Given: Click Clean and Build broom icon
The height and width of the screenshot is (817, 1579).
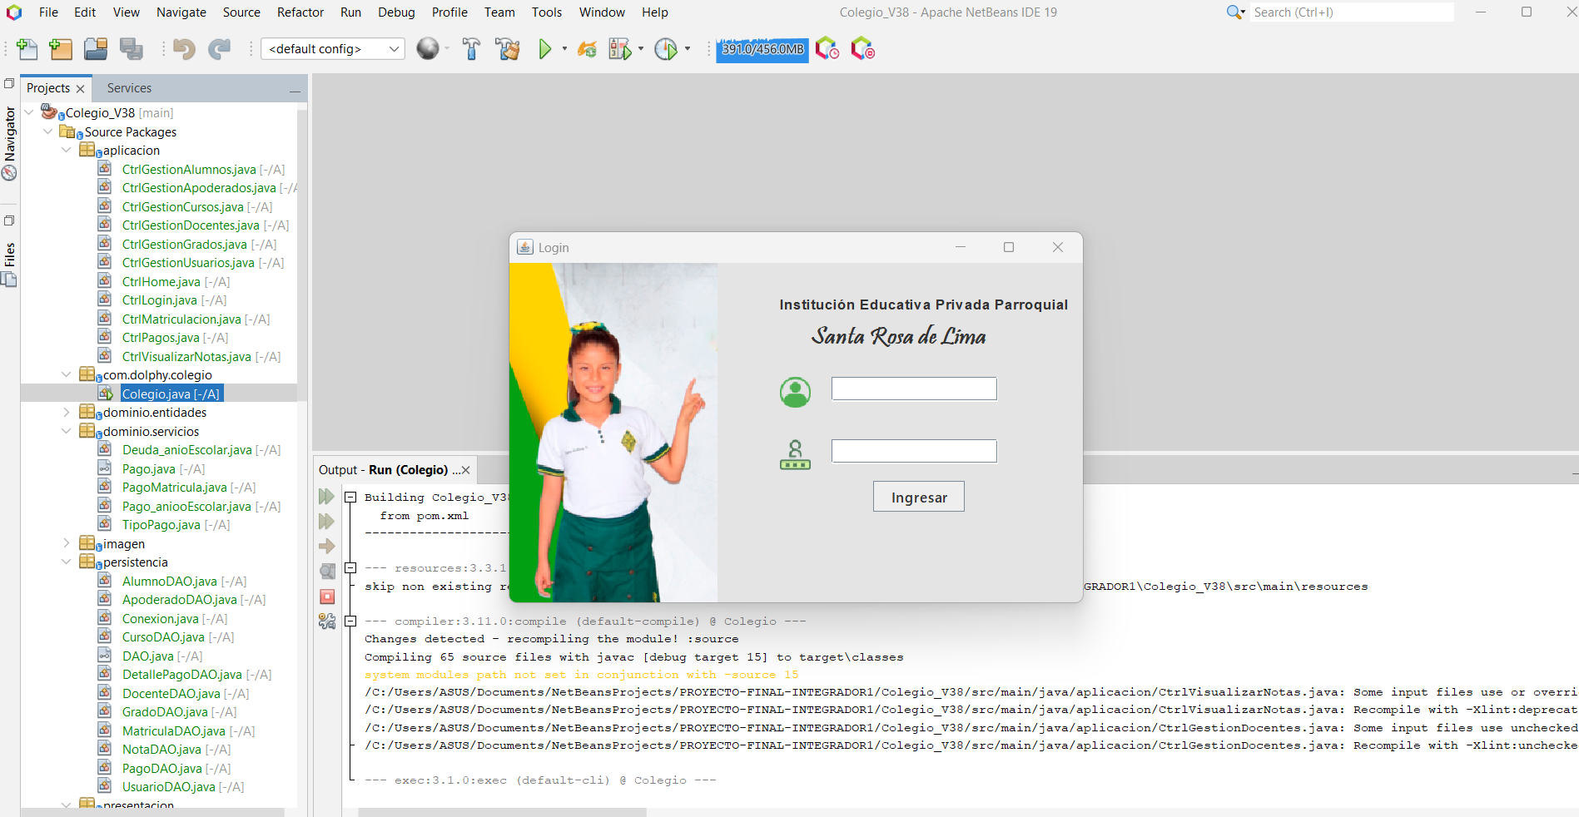Looking at the screenshot, I should tap(507, 49).
